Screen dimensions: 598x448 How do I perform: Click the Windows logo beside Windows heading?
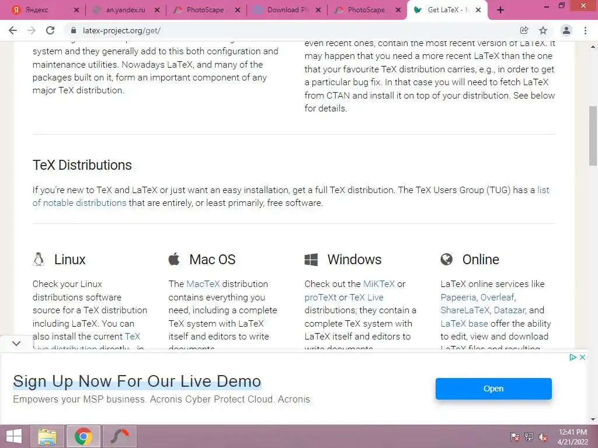click(x=311, y=260)
